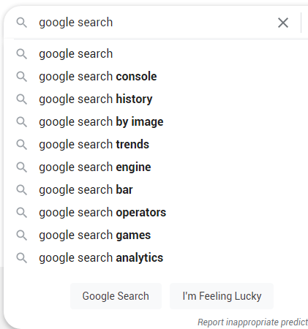Open the Report inappropriate predictions link
The width and height of the screenshot is (308, 329).
[252, 322]
